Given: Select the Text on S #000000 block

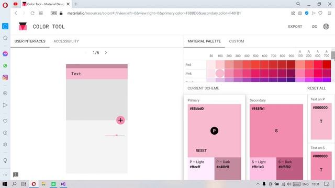Looking at the screenshot, I should click(321, 166).
